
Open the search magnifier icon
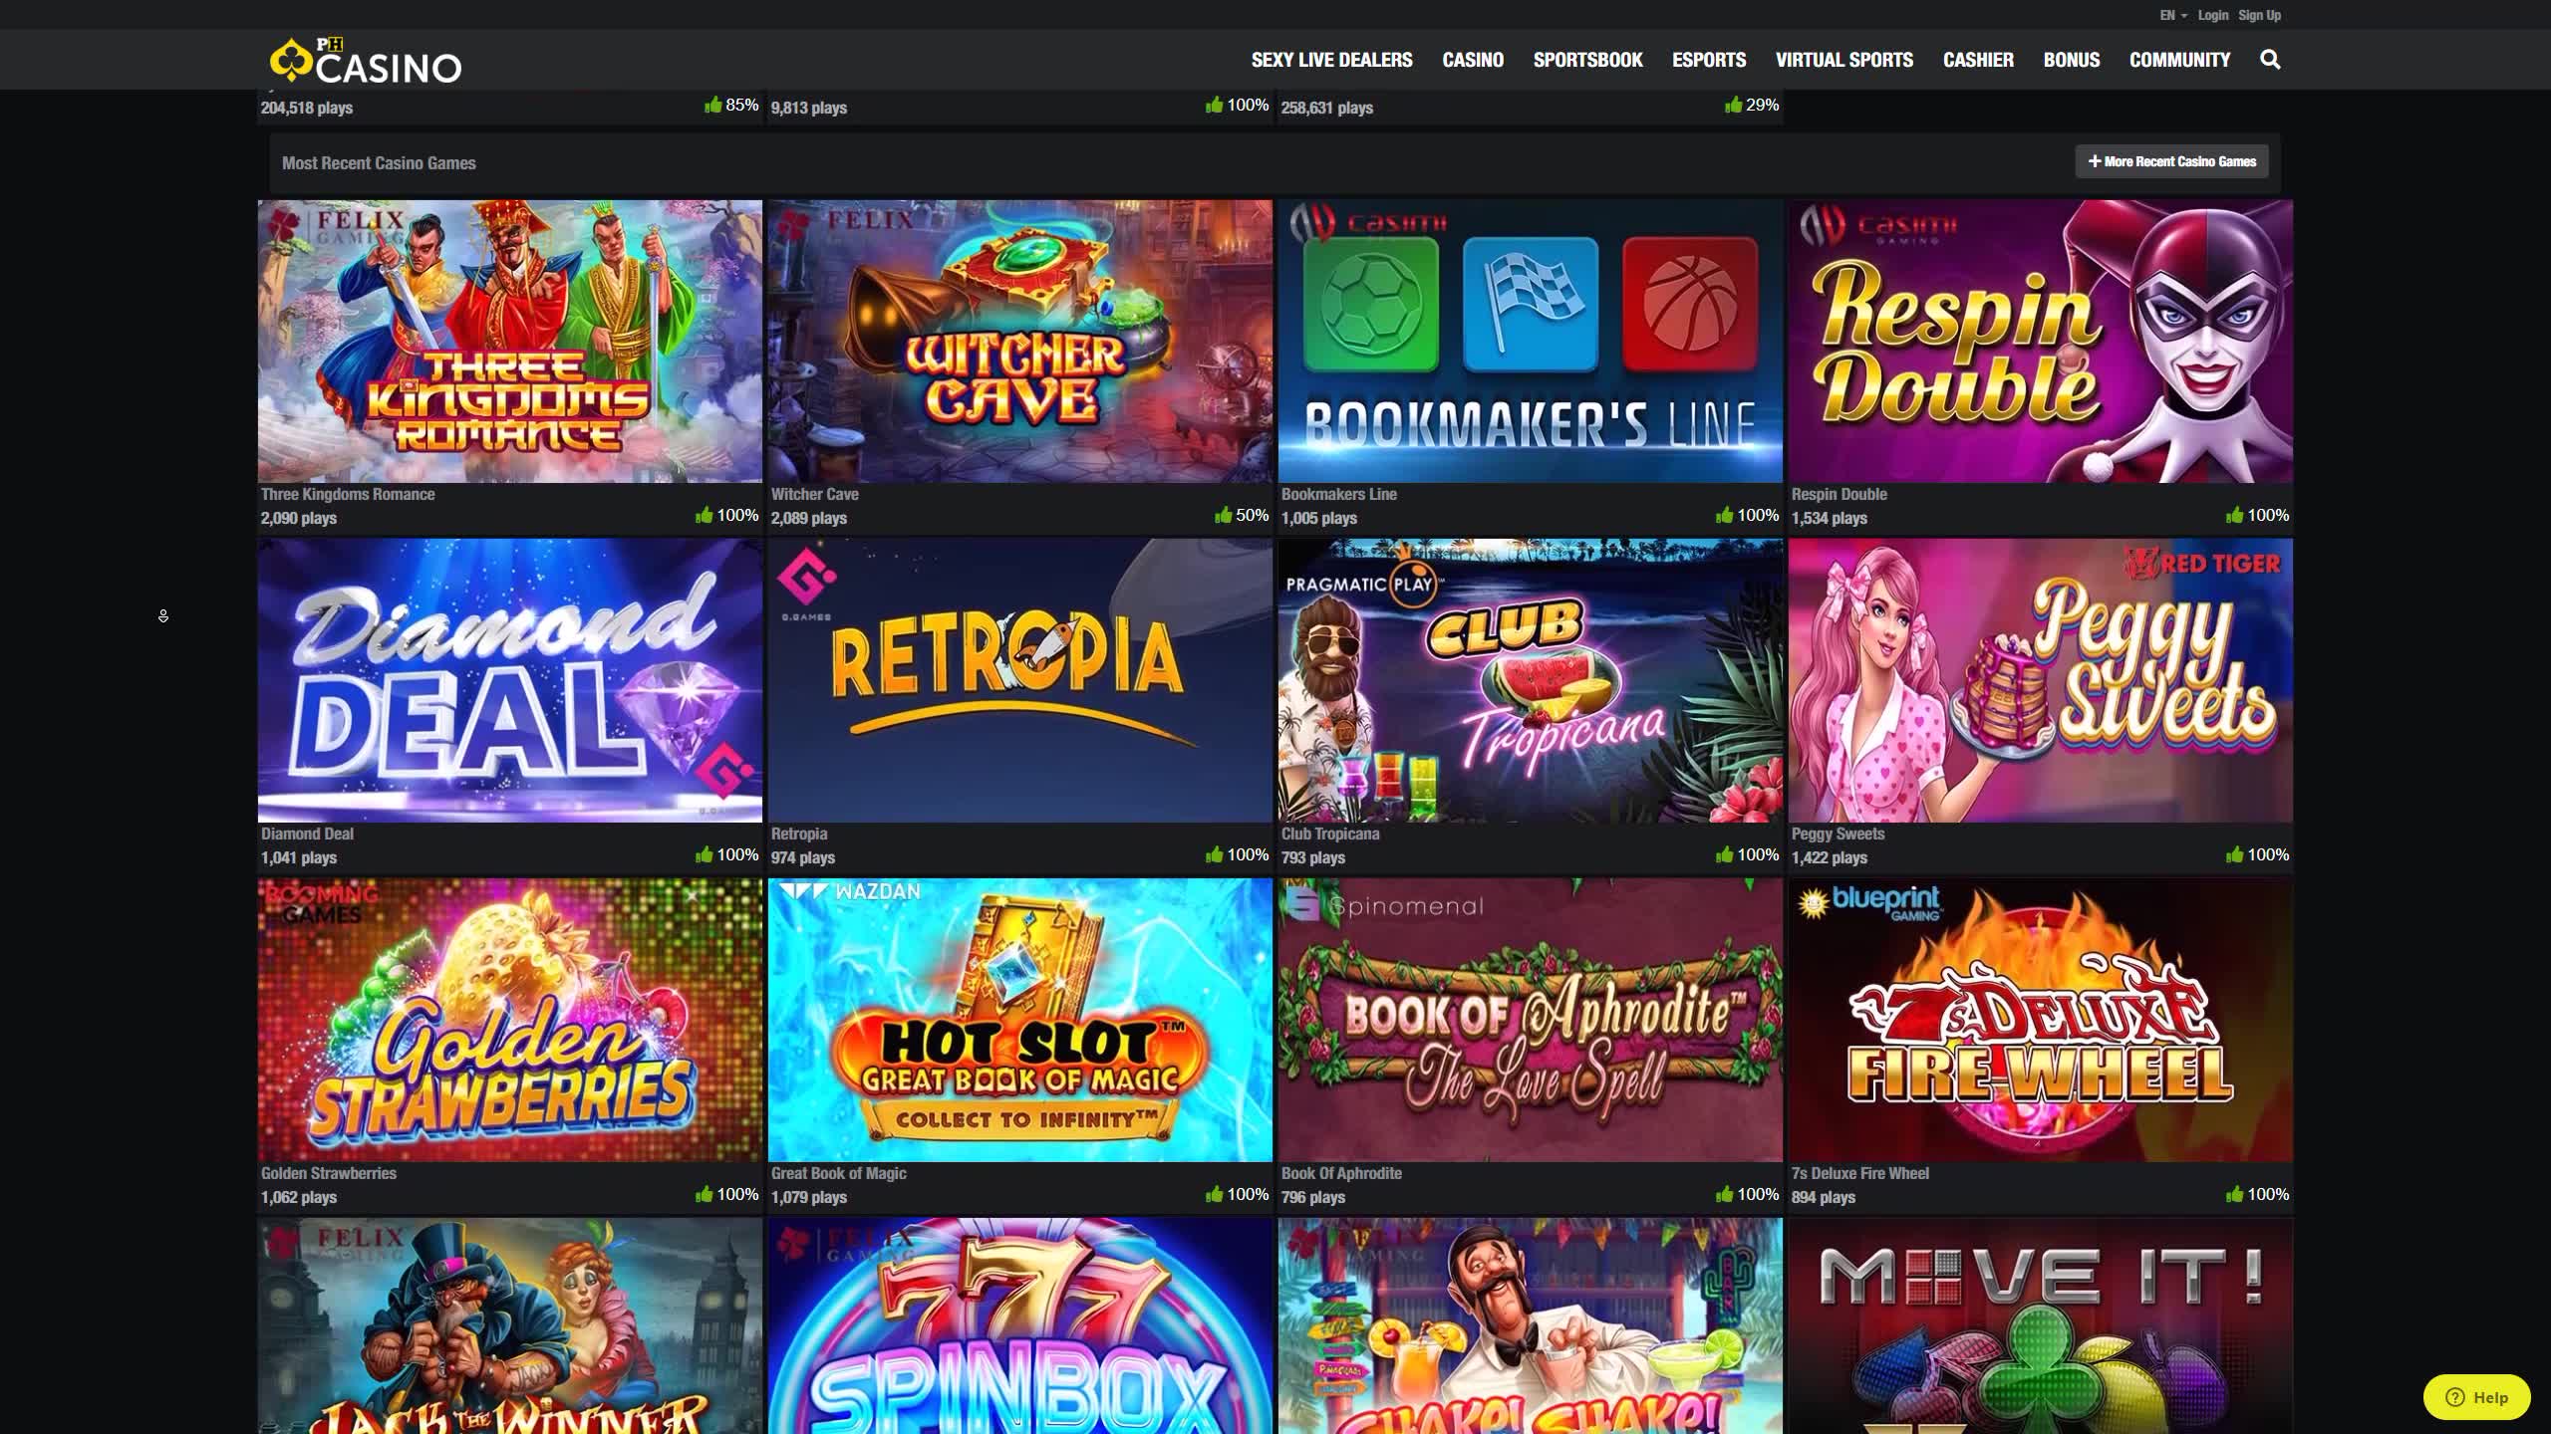pos(2270,60)
